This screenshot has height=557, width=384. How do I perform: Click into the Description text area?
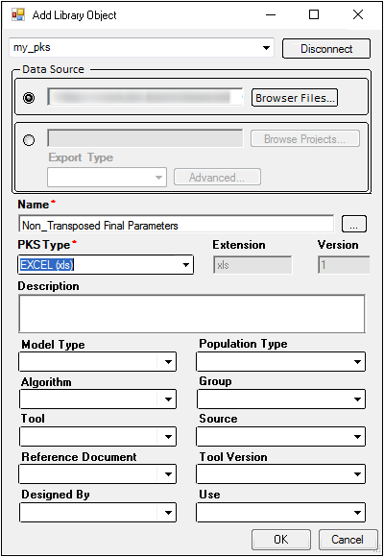[x=192, y=314]
